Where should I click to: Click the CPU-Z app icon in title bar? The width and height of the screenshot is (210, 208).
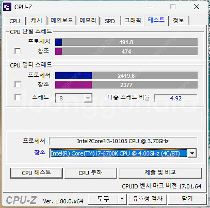click(7, 7)
